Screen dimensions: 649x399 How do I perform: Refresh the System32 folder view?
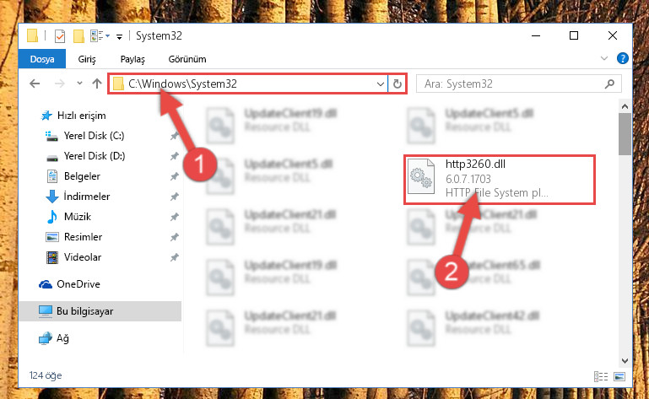click(x=398, y=84)
